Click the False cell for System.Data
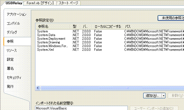The image size is (184, 110). coord(98,35)
